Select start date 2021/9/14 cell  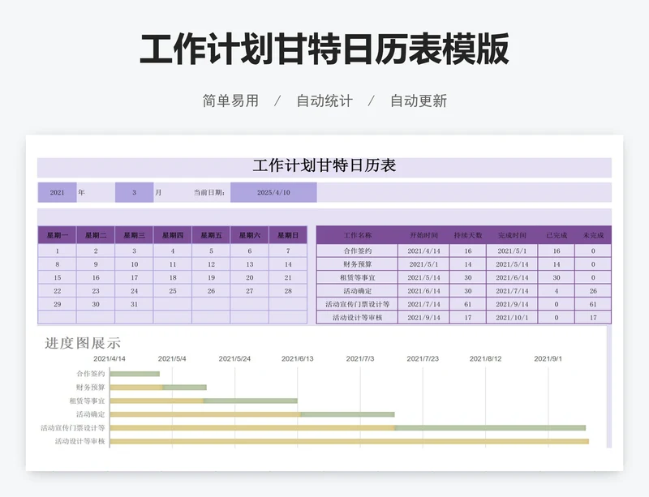(423, 318)
